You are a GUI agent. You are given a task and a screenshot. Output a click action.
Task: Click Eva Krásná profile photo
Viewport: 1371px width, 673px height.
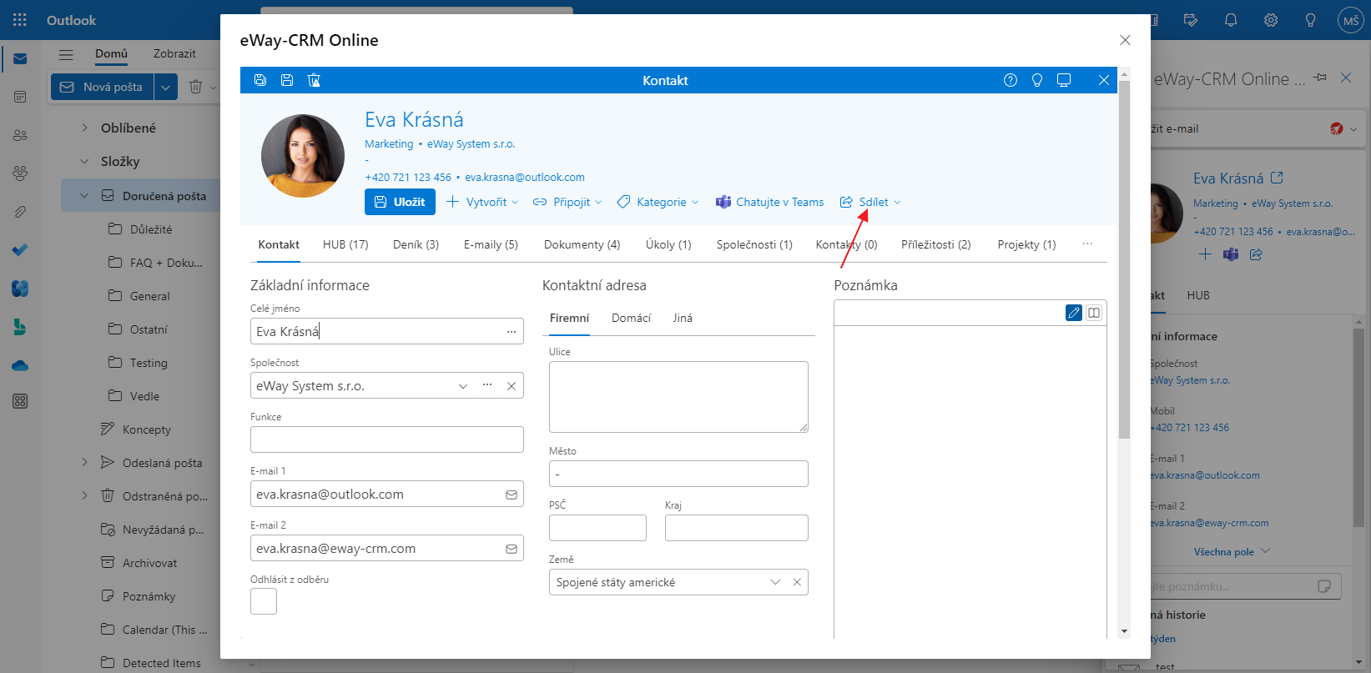click(x=303, y=156)
